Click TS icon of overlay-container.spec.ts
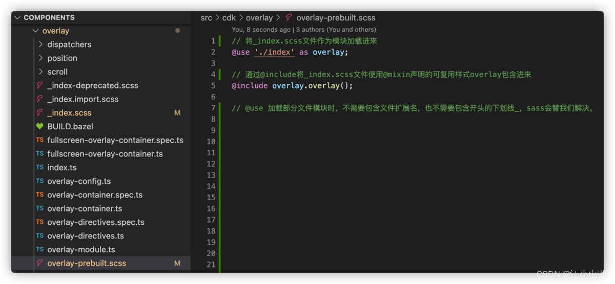Viewport: 615px width, 284px height. click(39, 195)
